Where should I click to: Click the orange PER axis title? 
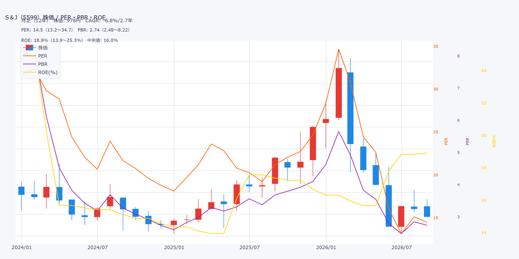click(x=446, y=141)
